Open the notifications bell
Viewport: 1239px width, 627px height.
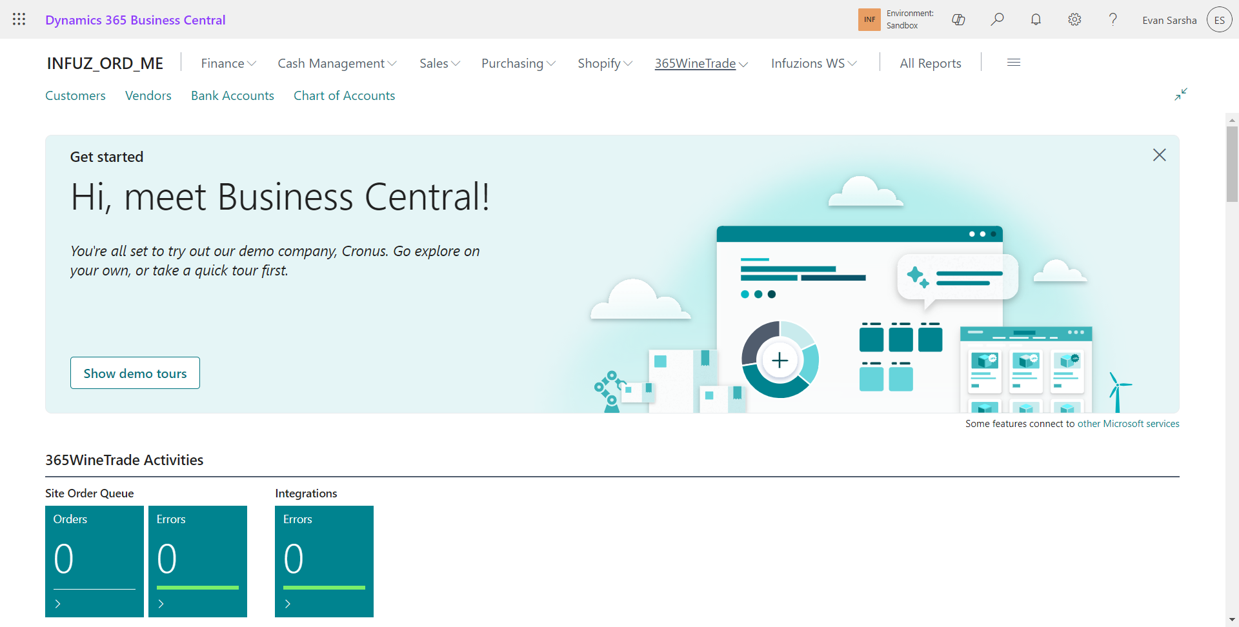coord(1036,19)
